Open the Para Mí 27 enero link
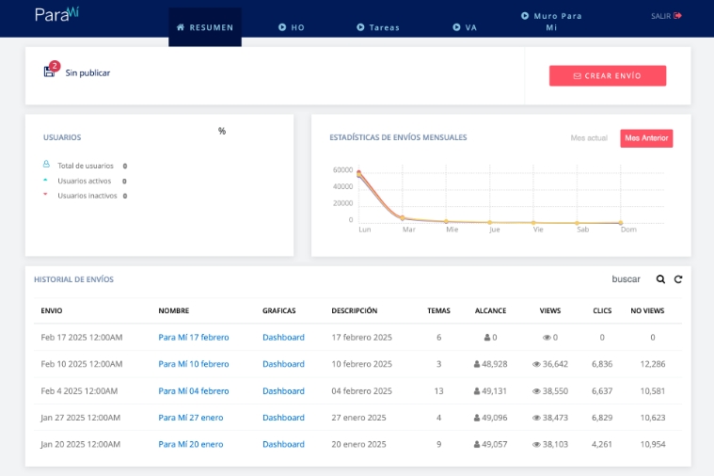 click(191, 418)
